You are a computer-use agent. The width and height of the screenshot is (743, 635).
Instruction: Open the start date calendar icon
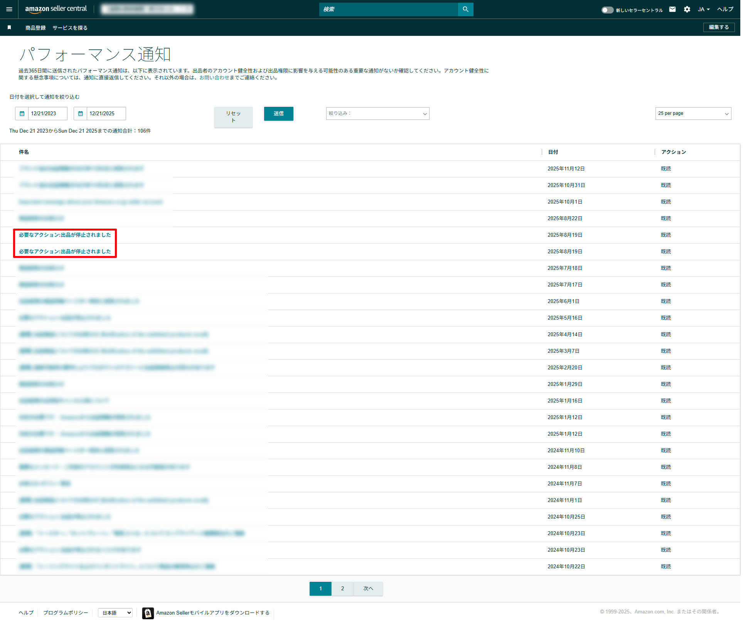[x=22, y=113]
